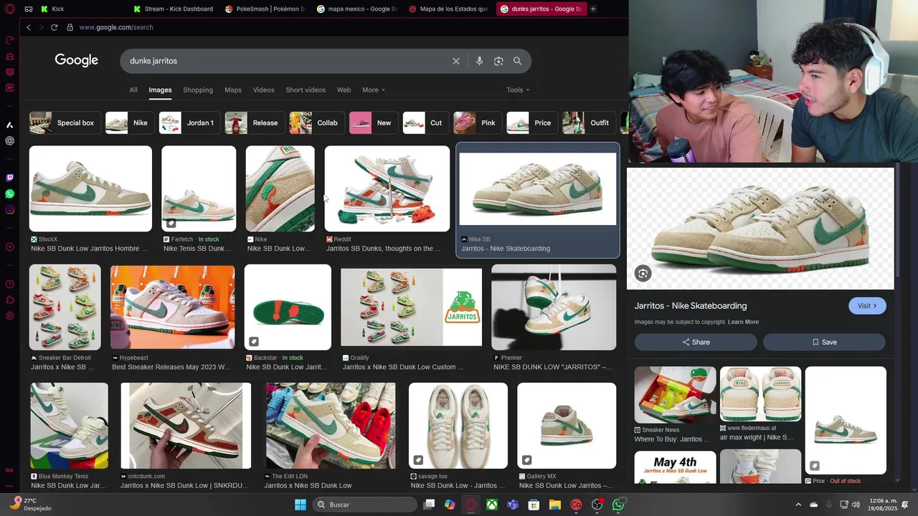The width and height of the screenshot is (918, 516).
Task: Show hidden system tray icons
Action: click(x=798, y=505)
